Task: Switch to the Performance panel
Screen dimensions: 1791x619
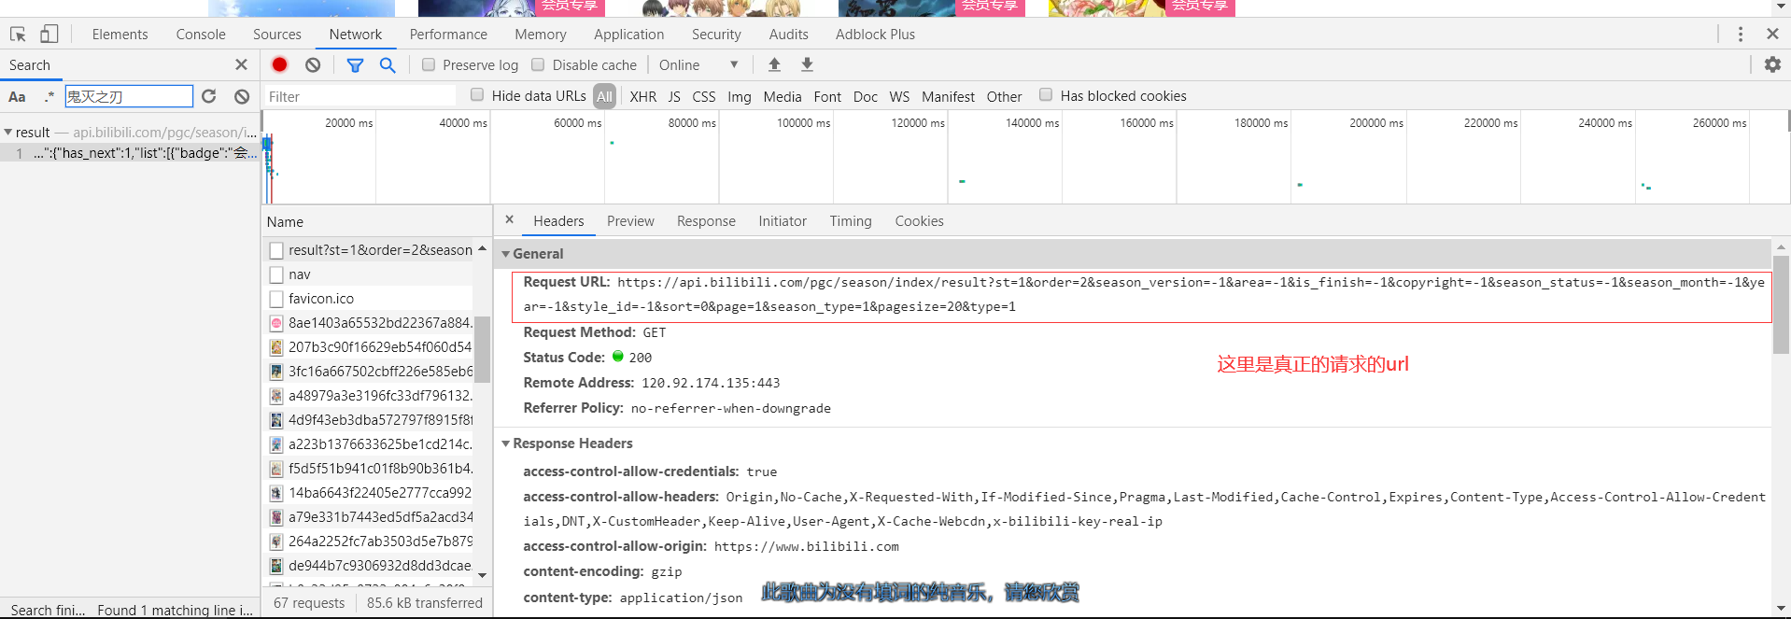Action: [448, 35]
